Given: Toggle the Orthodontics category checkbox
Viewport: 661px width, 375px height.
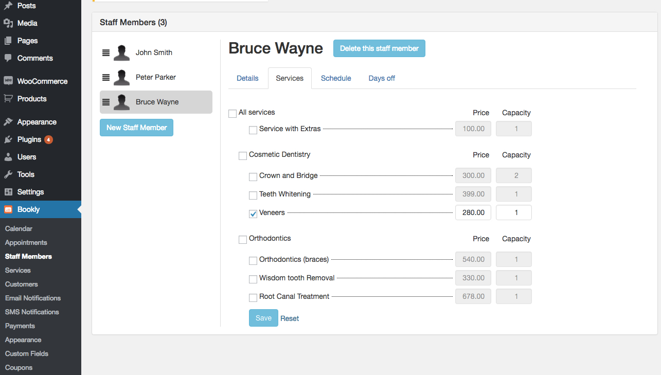Looking at the screenshot, I should (243, 239).
